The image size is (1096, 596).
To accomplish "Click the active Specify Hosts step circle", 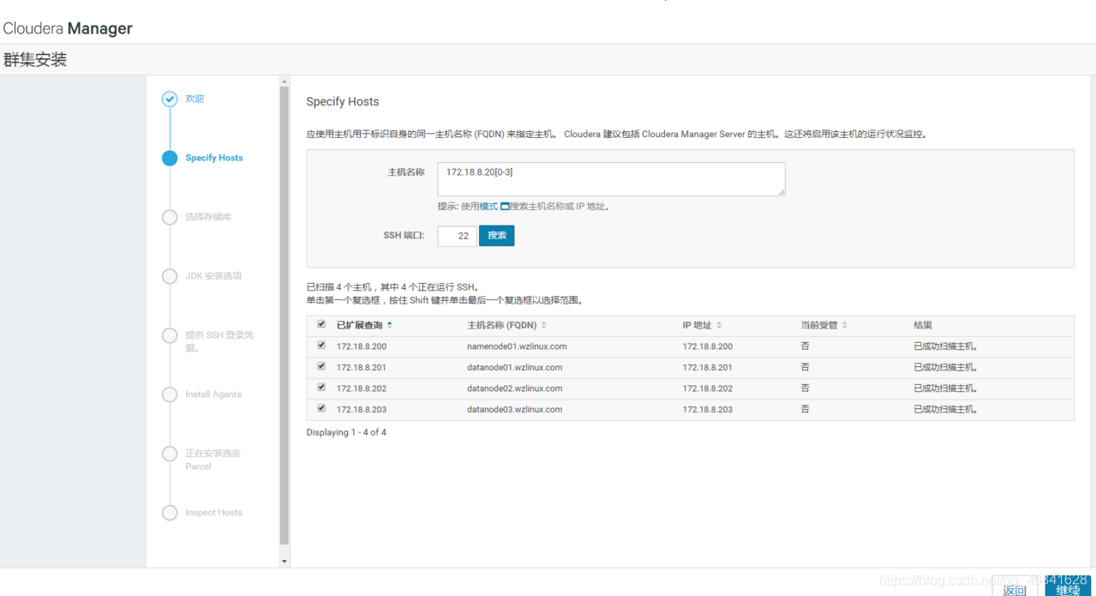I will click(170, 158).
